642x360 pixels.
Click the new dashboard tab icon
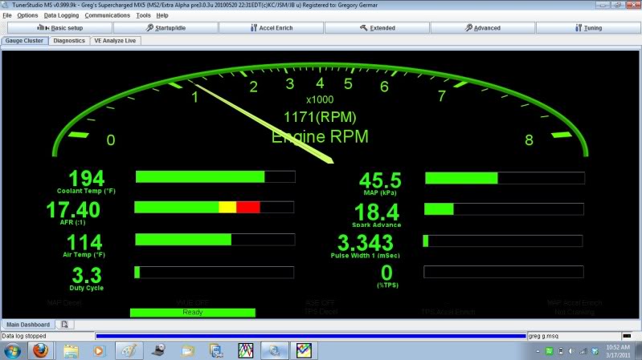pos(64,325)
